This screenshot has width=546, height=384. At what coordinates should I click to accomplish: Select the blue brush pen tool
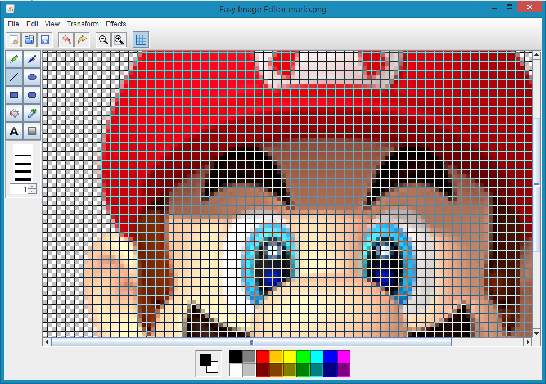pyautogui.click(x=32, y=59)
